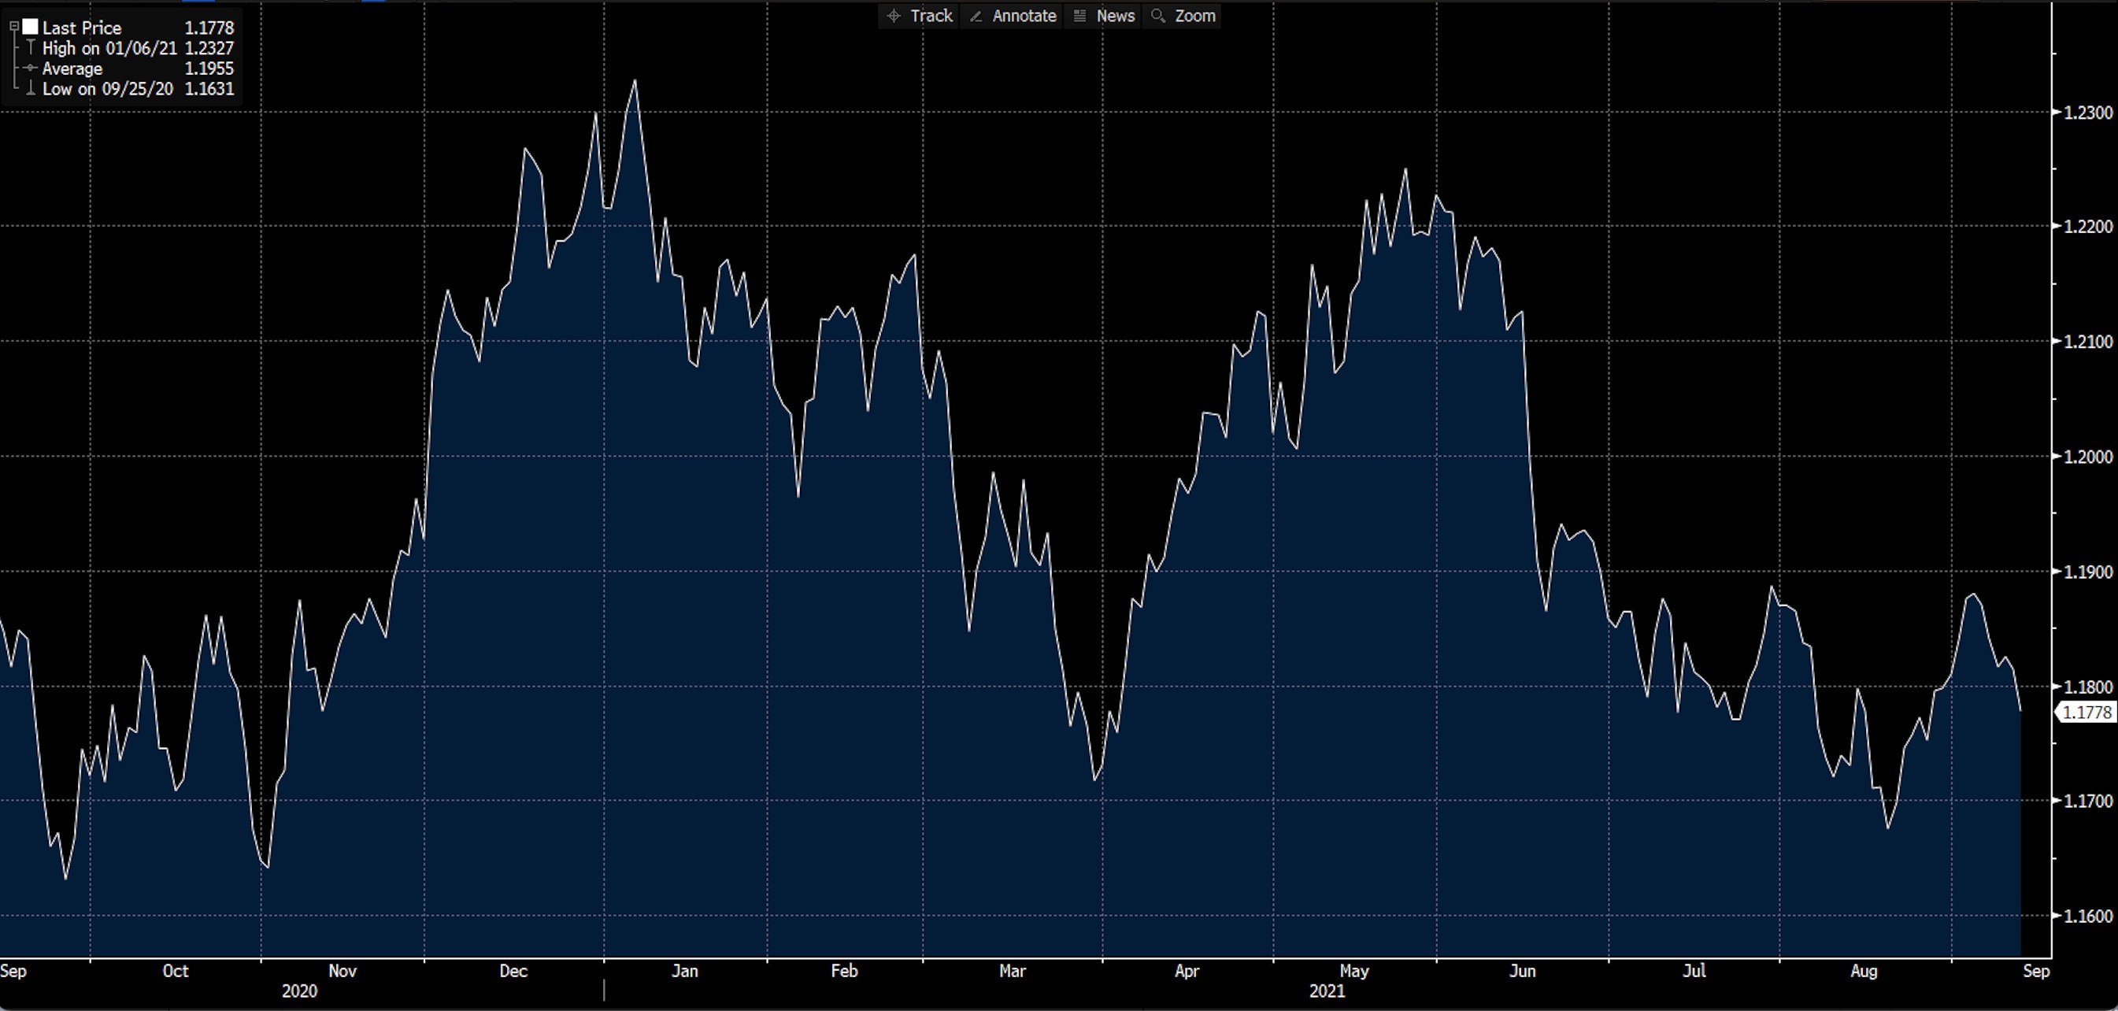
Task: Toggle the Average legend row
Action: (72, 69)
